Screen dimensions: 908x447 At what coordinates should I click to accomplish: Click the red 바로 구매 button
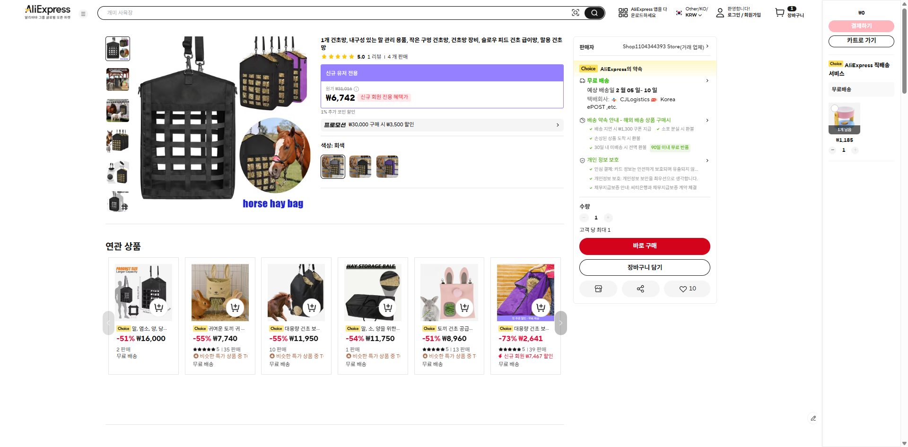tap(645, 246)
